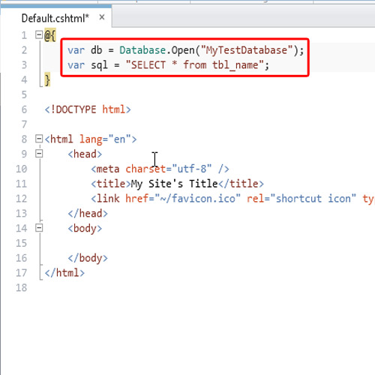375x375 pixels.
Task: Click the 'var' keyword before db
Action: pos(76,50)
